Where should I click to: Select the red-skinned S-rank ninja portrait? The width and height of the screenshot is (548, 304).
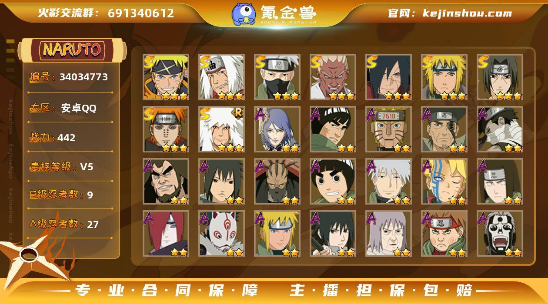(x=333, y=77)
